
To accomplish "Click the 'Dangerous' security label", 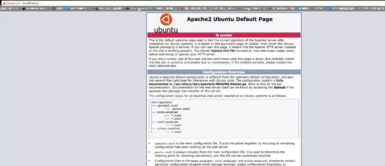I will tap(13, 4).
